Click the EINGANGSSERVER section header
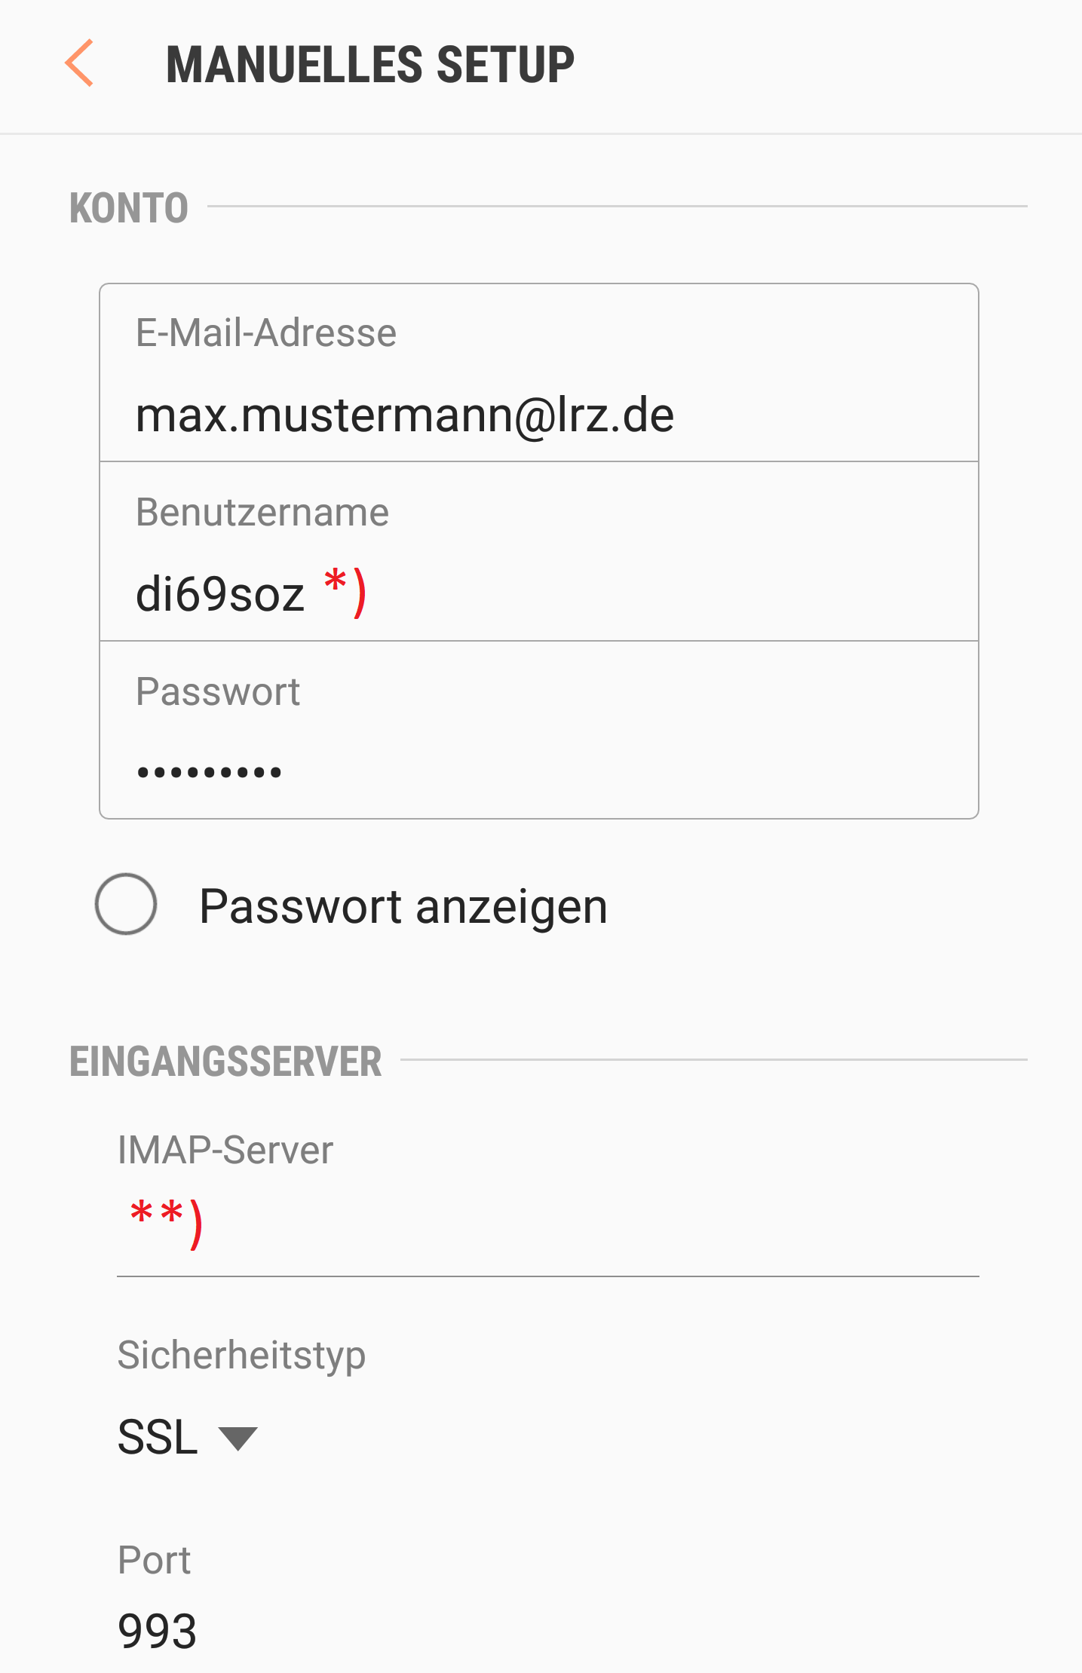1082x1673 pixels. [x=225, y=1062]
